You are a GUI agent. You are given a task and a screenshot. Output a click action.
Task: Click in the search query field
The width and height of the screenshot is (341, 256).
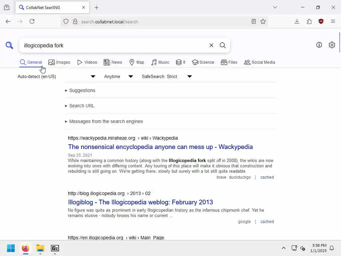tap(114, 45)
